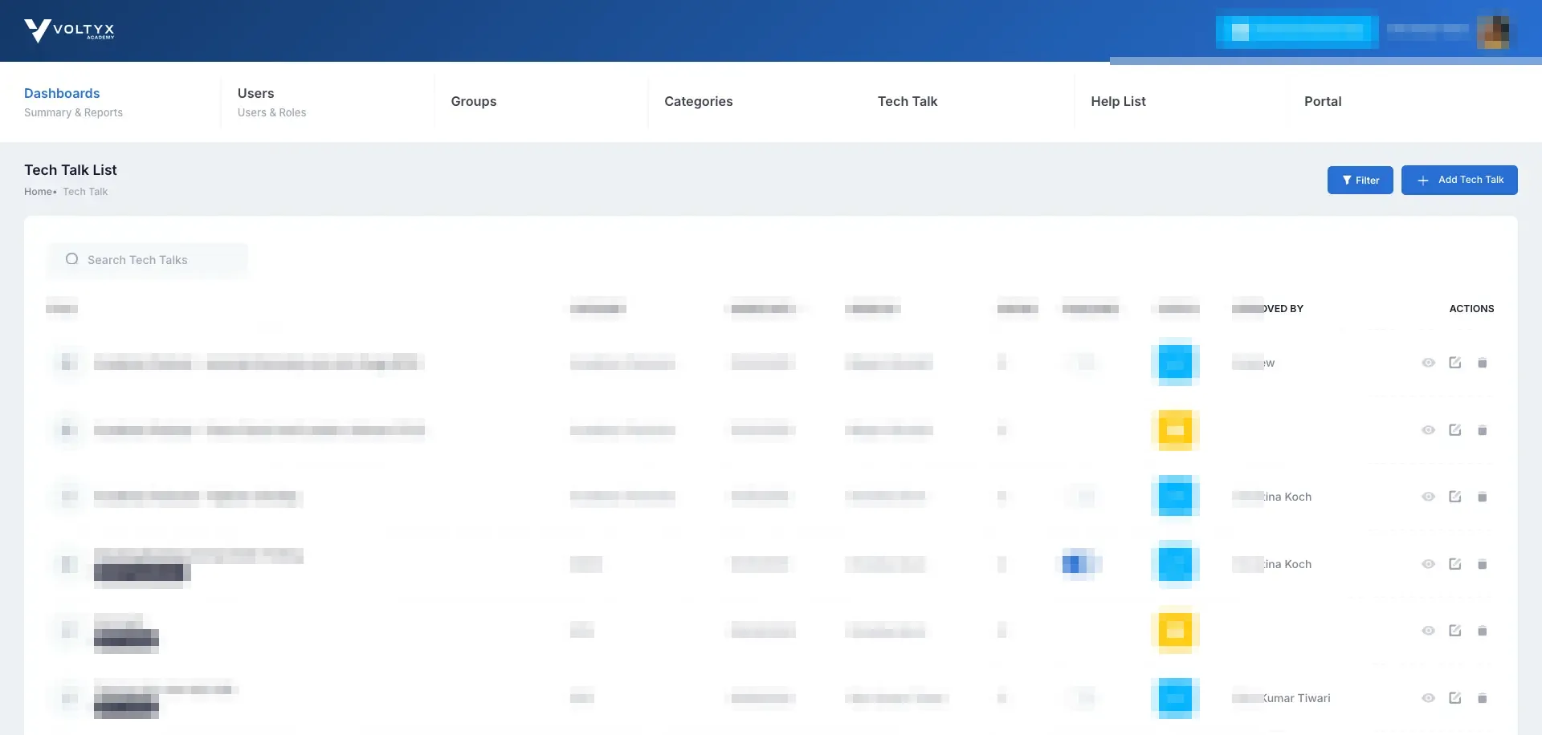View the third row tech talk
This screenshot has width=1542, height=735.
coord(1428,497)
